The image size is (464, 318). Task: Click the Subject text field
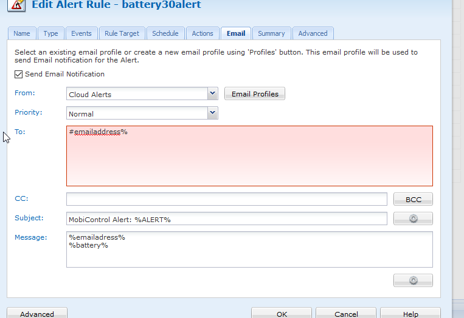coord(226,218)
